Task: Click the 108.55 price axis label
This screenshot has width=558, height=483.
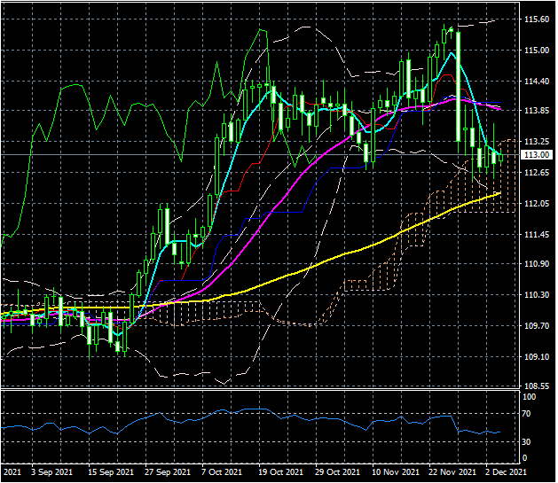Action: (x=537, y=386)
